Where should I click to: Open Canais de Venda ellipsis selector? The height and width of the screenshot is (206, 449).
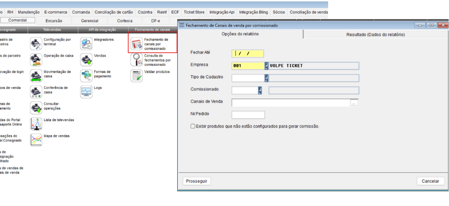point(354,103)
